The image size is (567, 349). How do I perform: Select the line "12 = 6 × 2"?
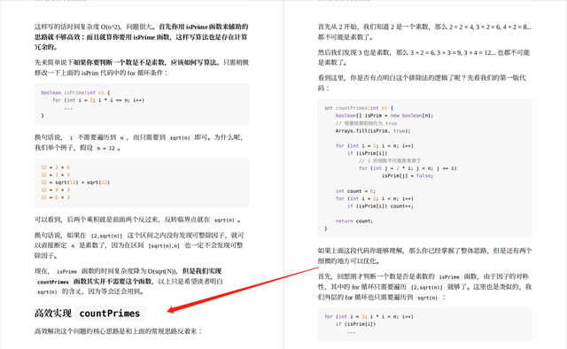pyautogui.click(x=55, y=198)
